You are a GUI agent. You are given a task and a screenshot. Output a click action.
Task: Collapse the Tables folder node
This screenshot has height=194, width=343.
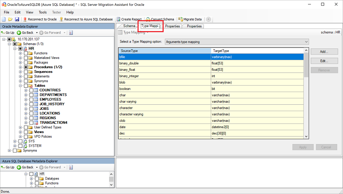(21, 86)
